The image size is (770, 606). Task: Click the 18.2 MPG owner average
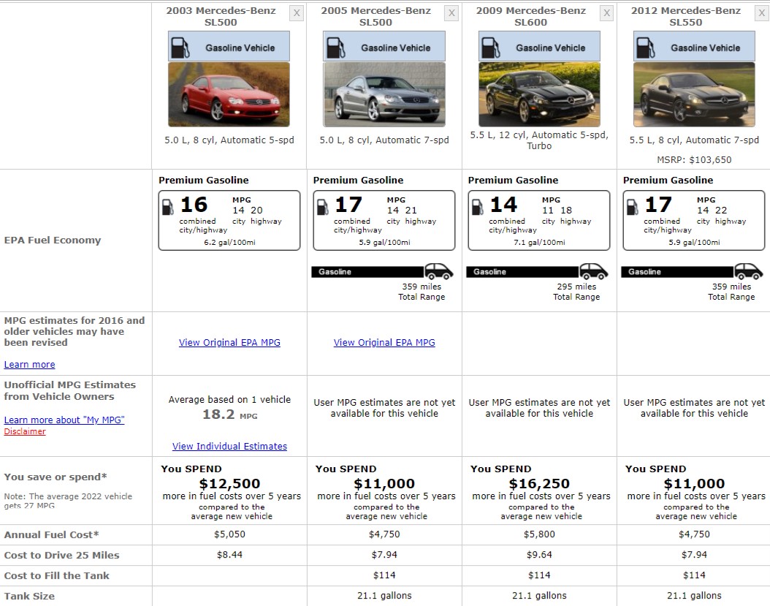pos(229,414)
